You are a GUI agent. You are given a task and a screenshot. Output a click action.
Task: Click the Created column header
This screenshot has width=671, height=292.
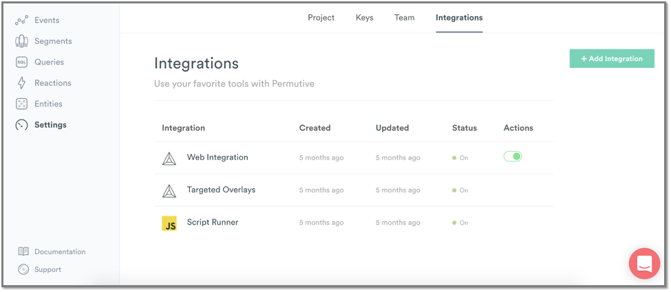[315, 128]
